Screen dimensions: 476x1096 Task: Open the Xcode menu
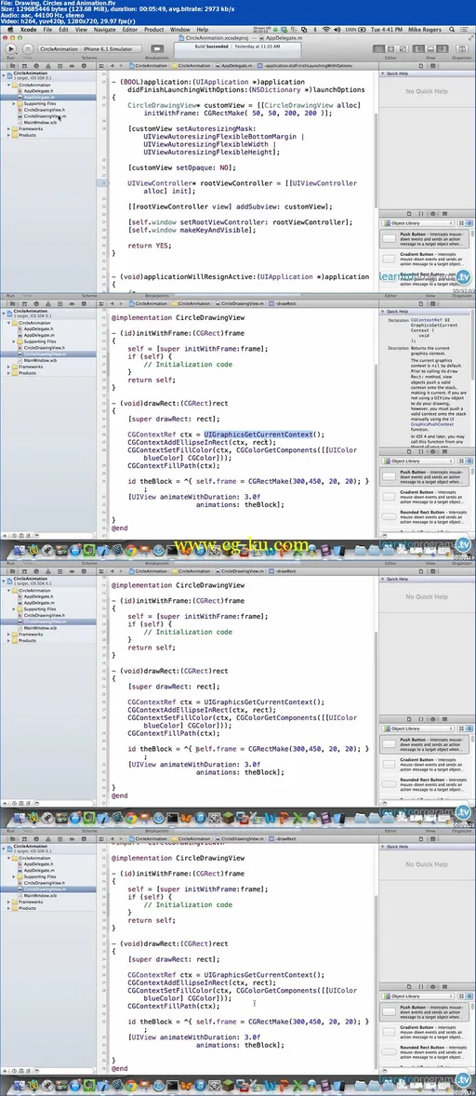point(29,30)
